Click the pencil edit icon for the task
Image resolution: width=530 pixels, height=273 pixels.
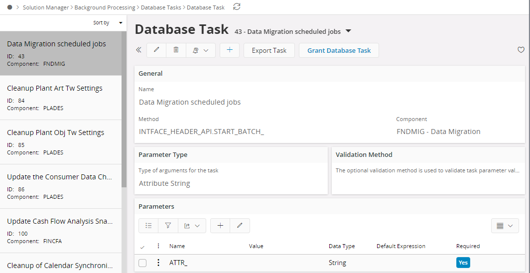pyautogui.click(x=156, y=50)
